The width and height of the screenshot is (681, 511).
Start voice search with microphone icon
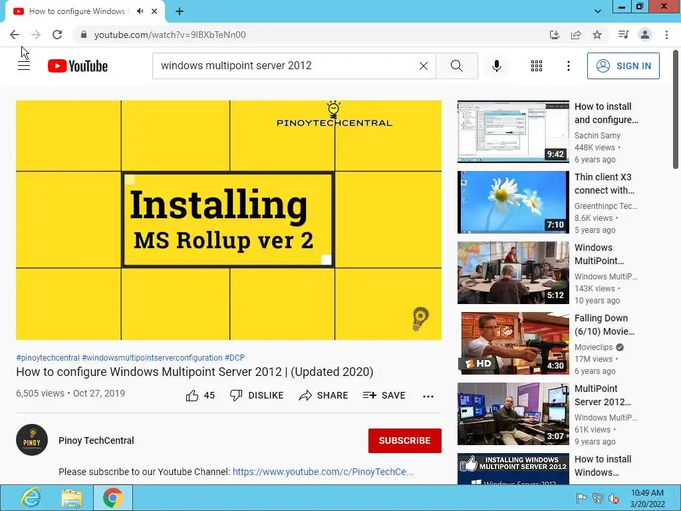496,66
